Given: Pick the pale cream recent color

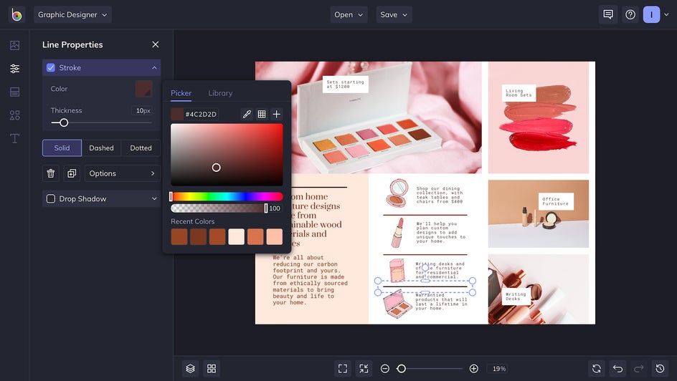Looking at the screenshot, I should coord(236,236).
